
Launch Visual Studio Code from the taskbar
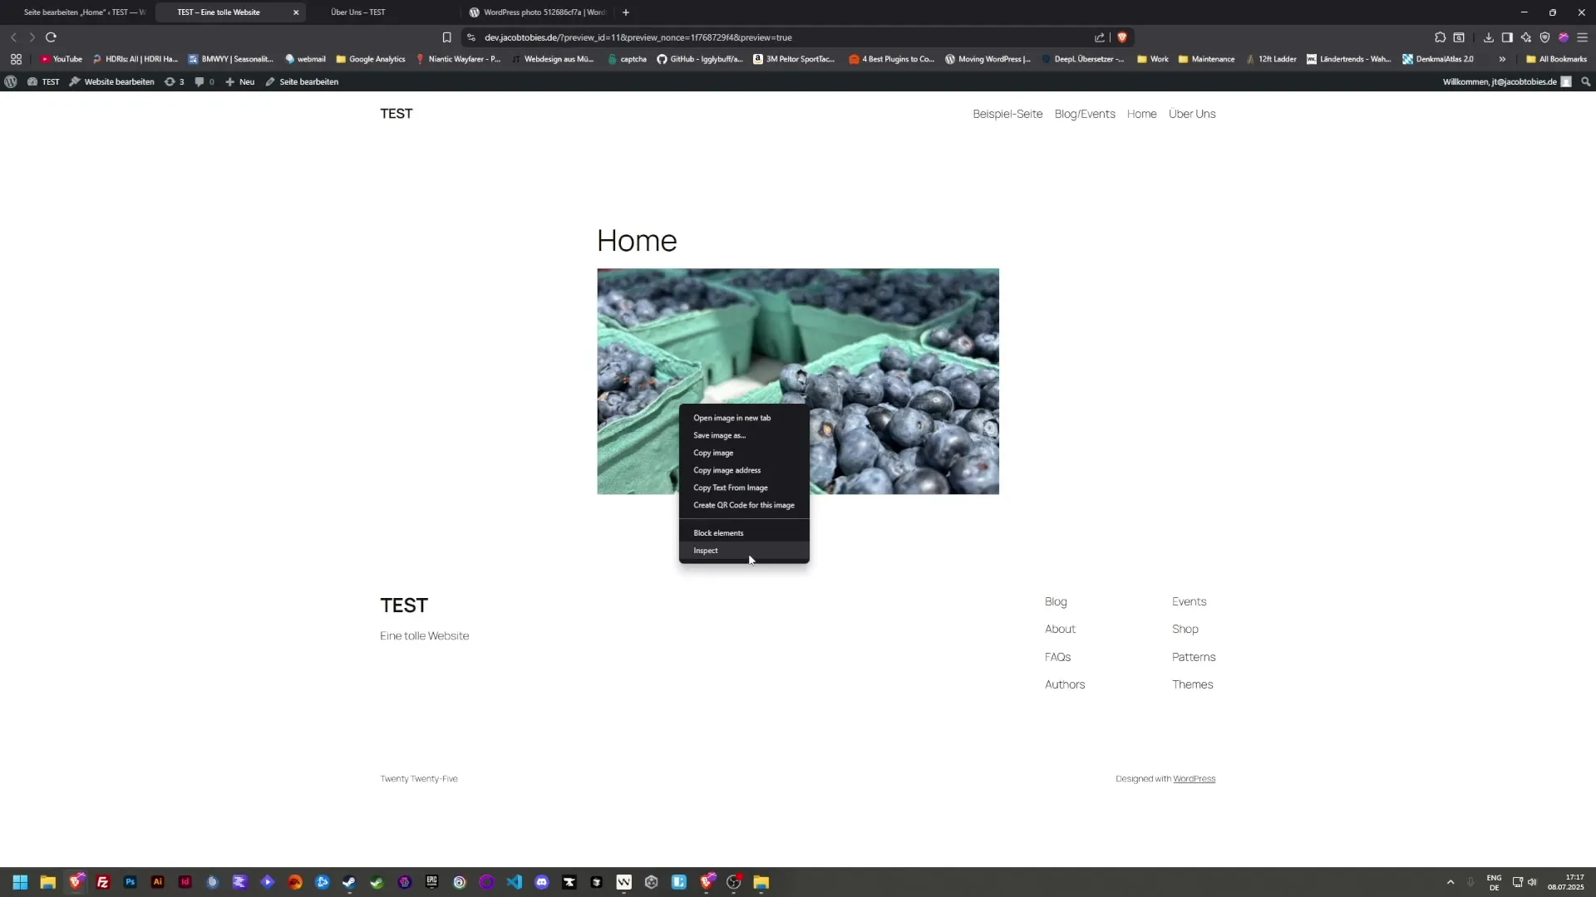(514, 882)
